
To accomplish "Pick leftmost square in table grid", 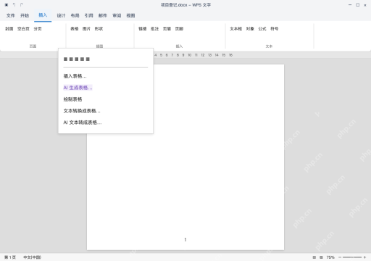I will coord(65,59).
